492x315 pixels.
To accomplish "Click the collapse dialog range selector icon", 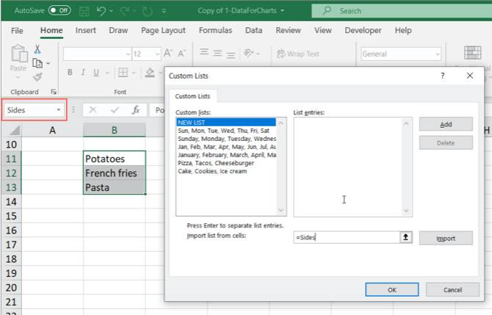I will [405, 238].
